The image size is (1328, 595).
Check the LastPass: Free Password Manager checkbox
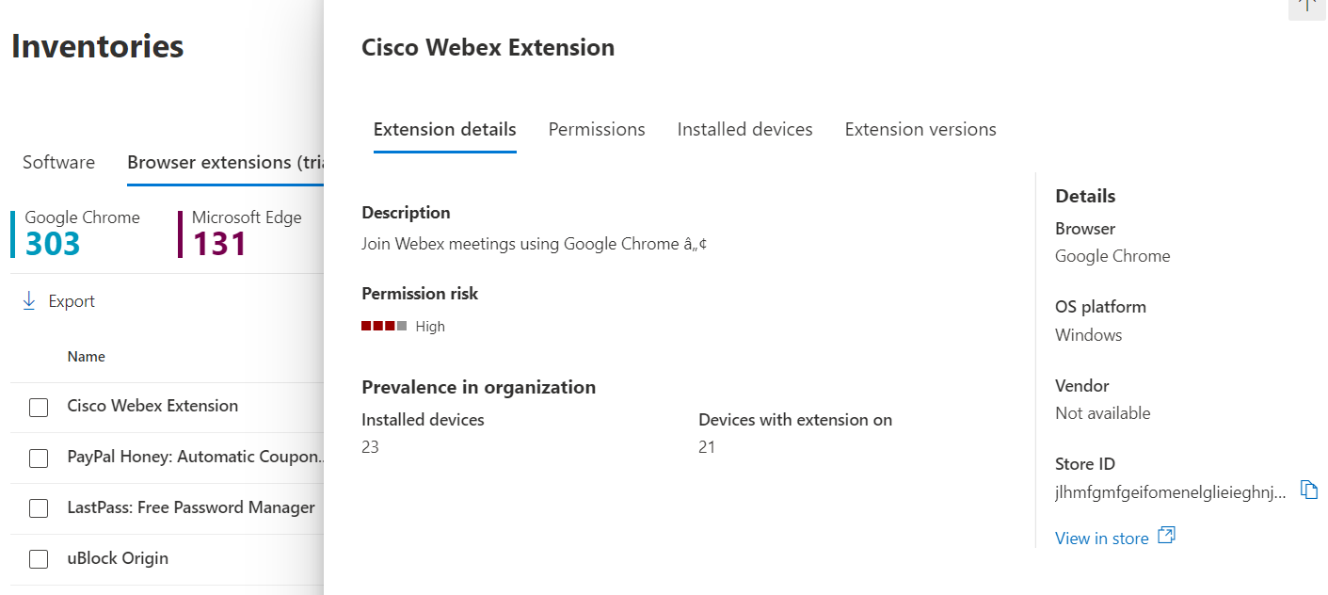[39, 508]
